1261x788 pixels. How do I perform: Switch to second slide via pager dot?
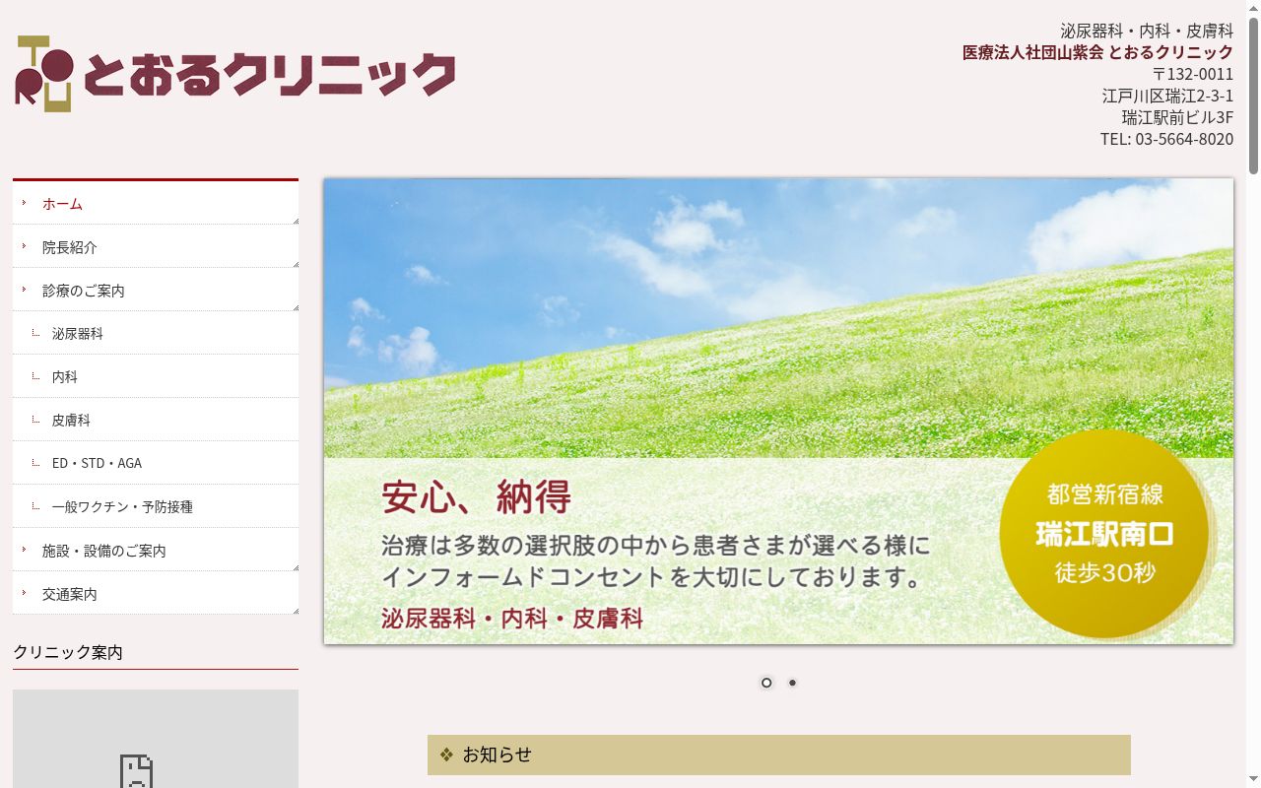pyautogui.click(x=792, y=683)
